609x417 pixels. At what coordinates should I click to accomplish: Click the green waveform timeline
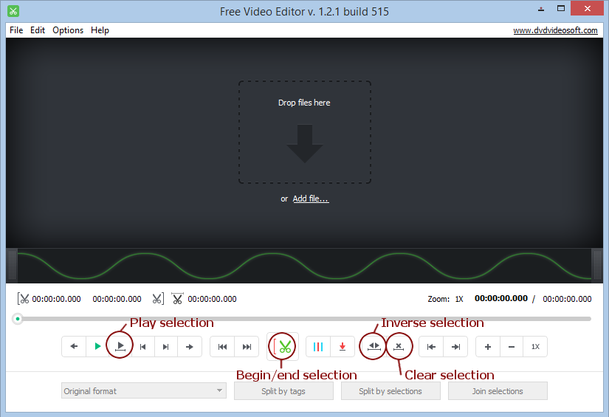[x=304, y=266]
